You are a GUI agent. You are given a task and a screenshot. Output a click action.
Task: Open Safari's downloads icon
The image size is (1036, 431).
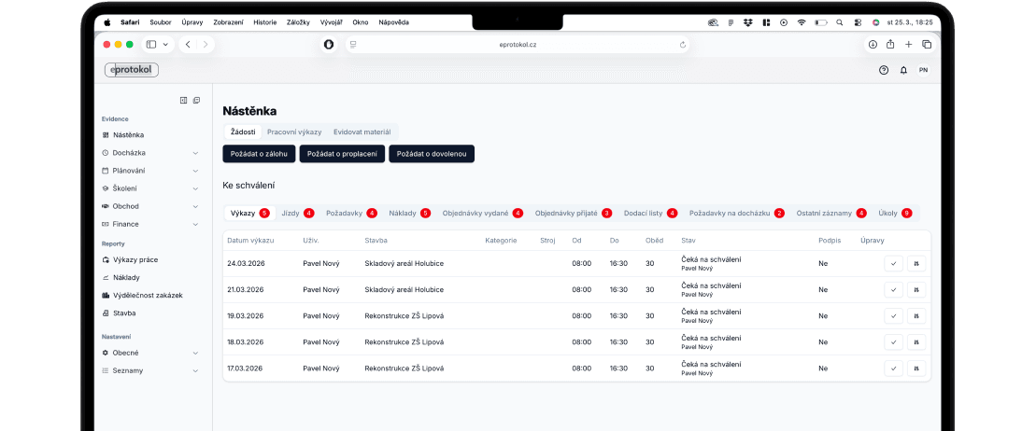[873, 44]
